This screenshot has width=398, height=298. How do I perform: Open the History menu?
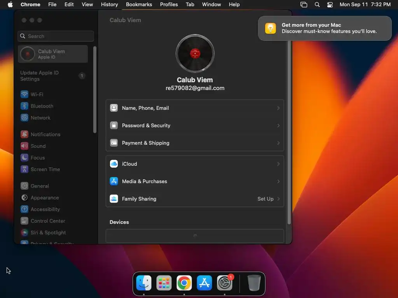pos(109,5)
